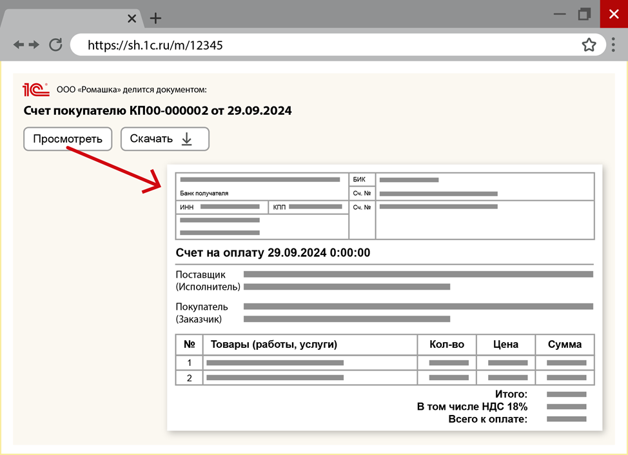This screenshot has width=628, height=455.
Task: Click the browser back arrow
Action: 18,45
